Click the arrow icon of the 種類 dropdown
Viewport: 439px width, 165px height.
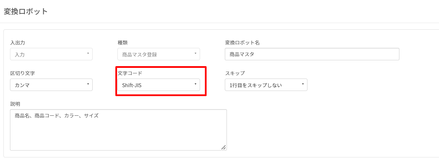point(195,53)
